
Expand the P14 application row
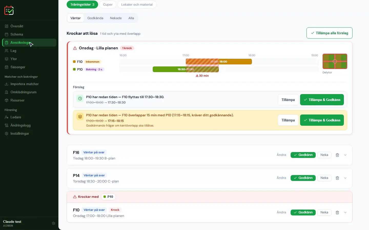(345, 178)
